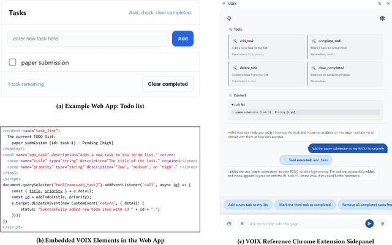Click the icon beside Context heading
The height and width of the screenshot is (245, 392).
(x=230, y=96)
